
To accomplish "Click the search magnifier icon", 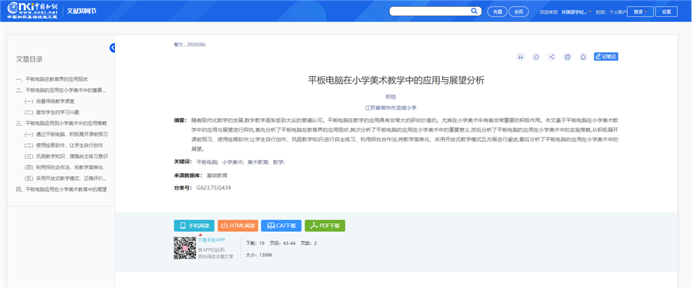I will [x=474, y=11].
